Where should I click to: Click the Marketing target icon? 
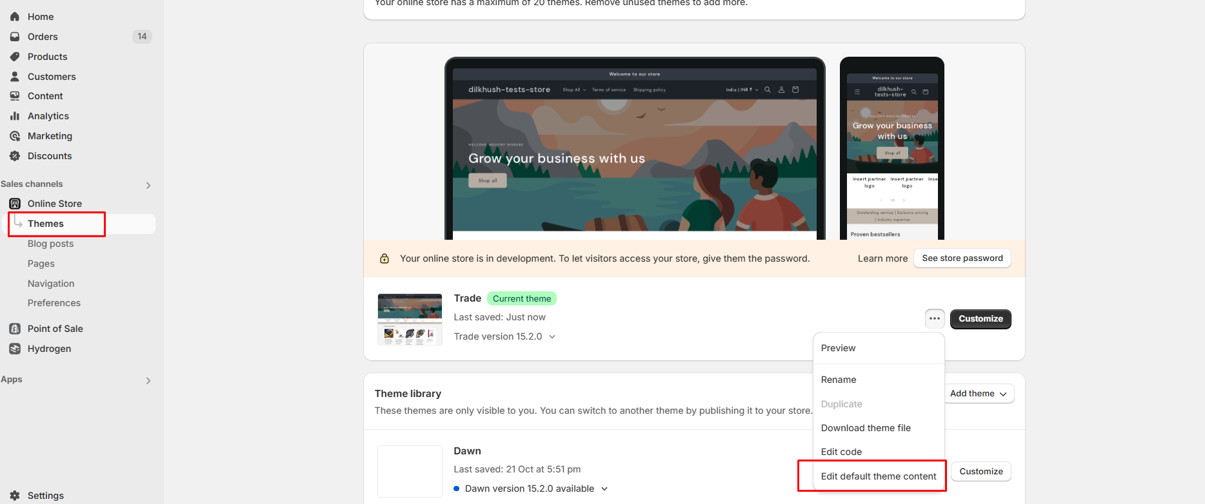[15, 136]
